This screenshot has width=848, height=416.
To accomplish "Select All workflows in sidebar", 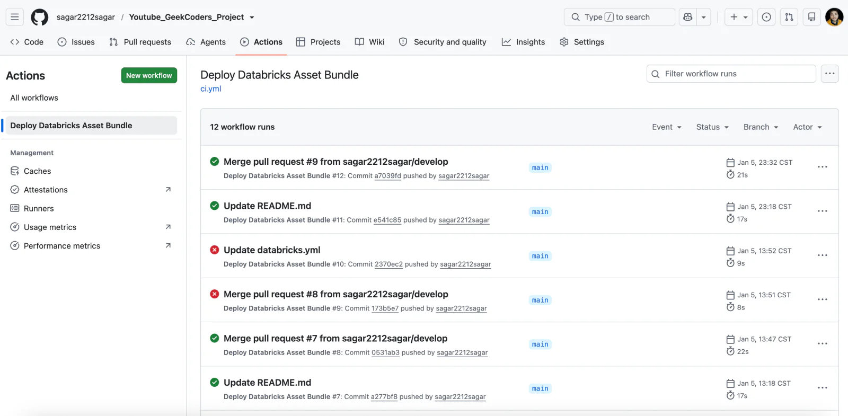I will pos(34,98).
